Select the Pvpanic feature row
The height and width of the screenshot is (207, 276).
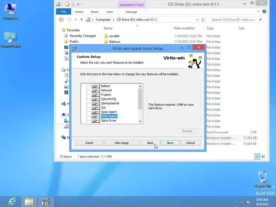106,95
